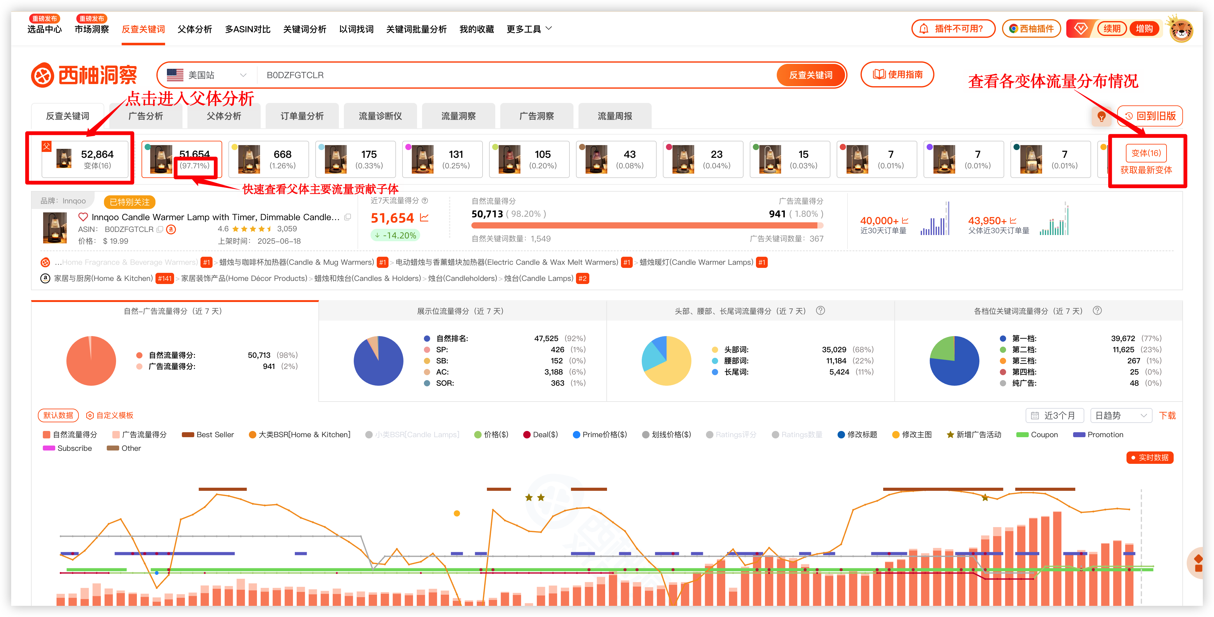Viewport: 1214px width, 617px height.
Task: Open the Amazon 'a' icon beside ASIN
Action: point(172,229)
